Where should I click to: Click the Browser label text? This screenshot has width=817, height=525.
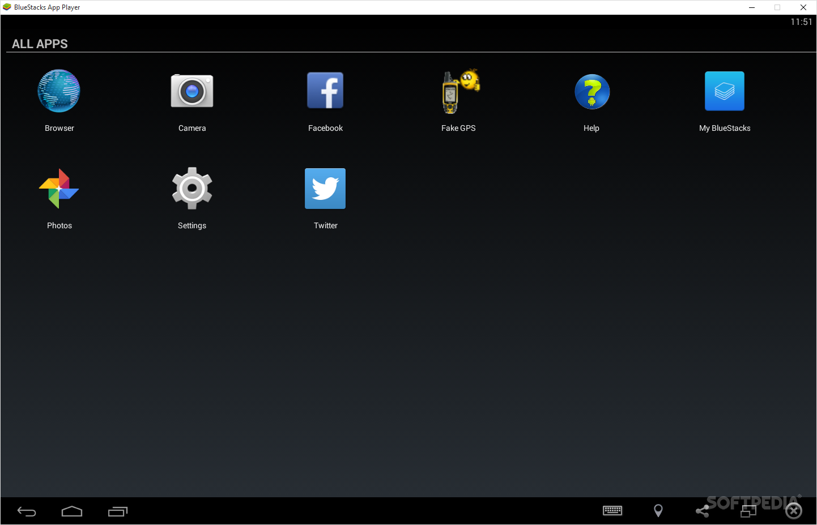59,129
